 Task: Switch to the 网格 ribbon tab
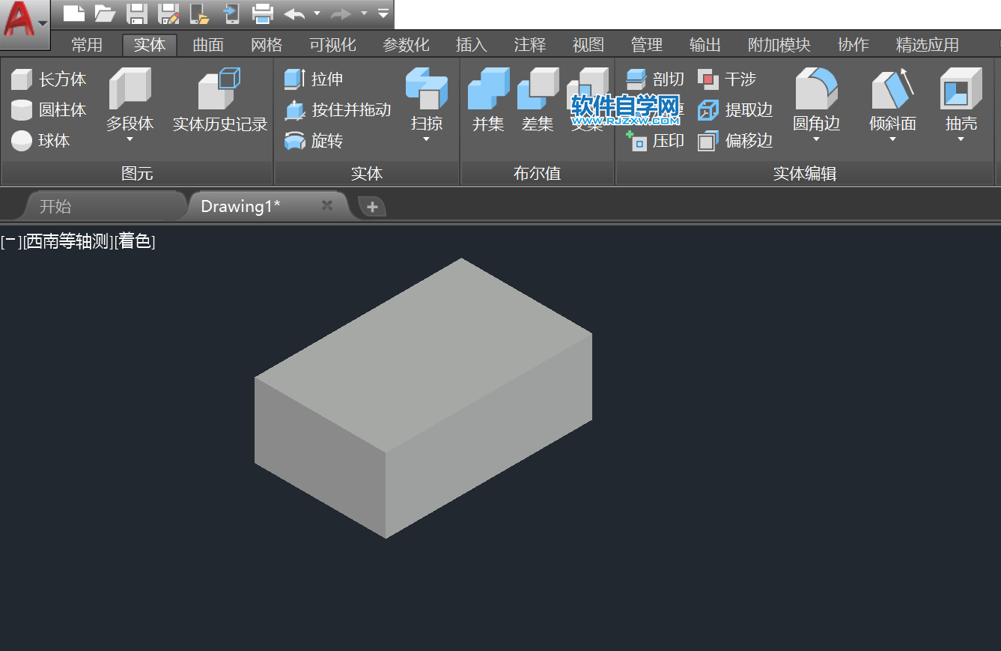pyautogui.click(x=267, y=45)
